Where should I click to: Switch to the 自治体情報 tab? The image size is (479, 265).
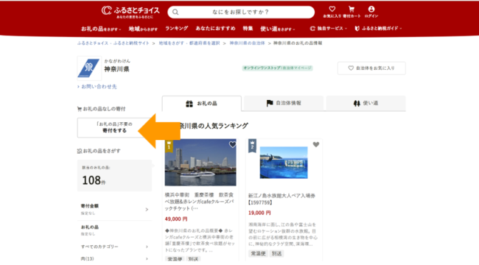[x=284, y=103]
